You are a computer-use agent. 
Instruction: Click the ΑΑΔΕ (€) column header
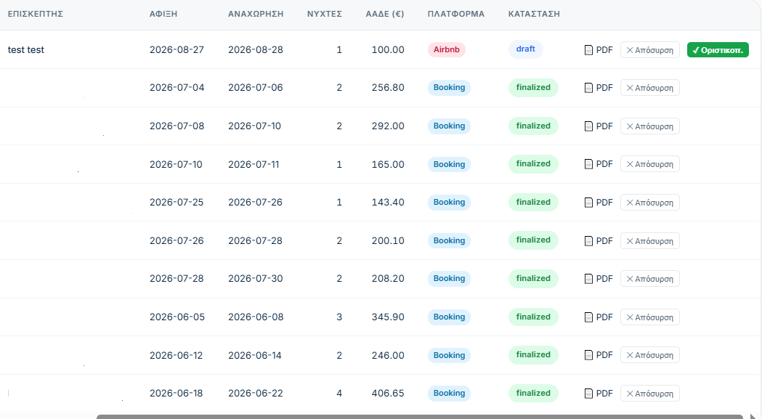[x=385, y=14]
